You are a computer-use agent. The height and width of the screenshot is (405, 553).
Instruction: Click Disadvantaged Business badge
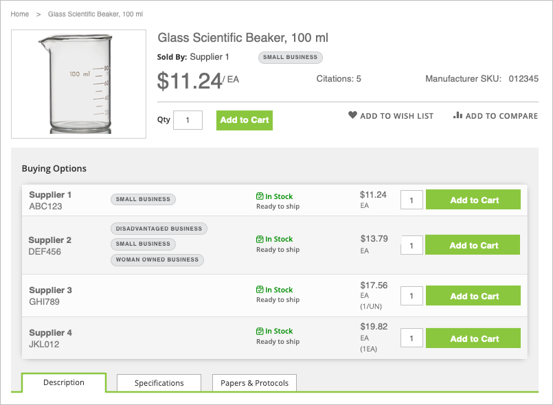tap(159, 229)
